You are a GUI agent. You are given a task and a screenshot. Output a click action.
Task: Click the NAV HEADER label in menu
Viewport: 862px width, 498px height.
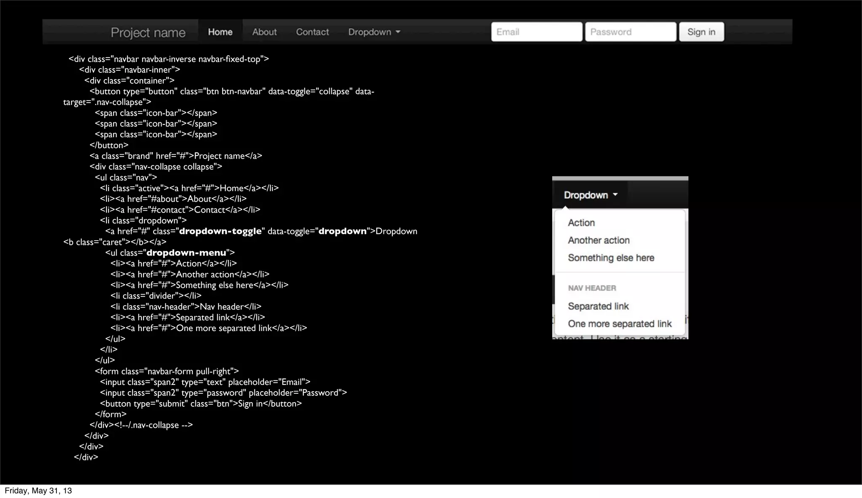(592, 288)
